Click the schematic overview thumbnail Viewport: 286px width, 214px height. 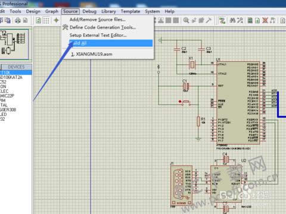(x=14, y=44)
